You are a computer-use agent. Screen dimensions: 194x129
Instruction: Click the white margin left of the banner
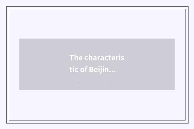[x=14, y=64]
